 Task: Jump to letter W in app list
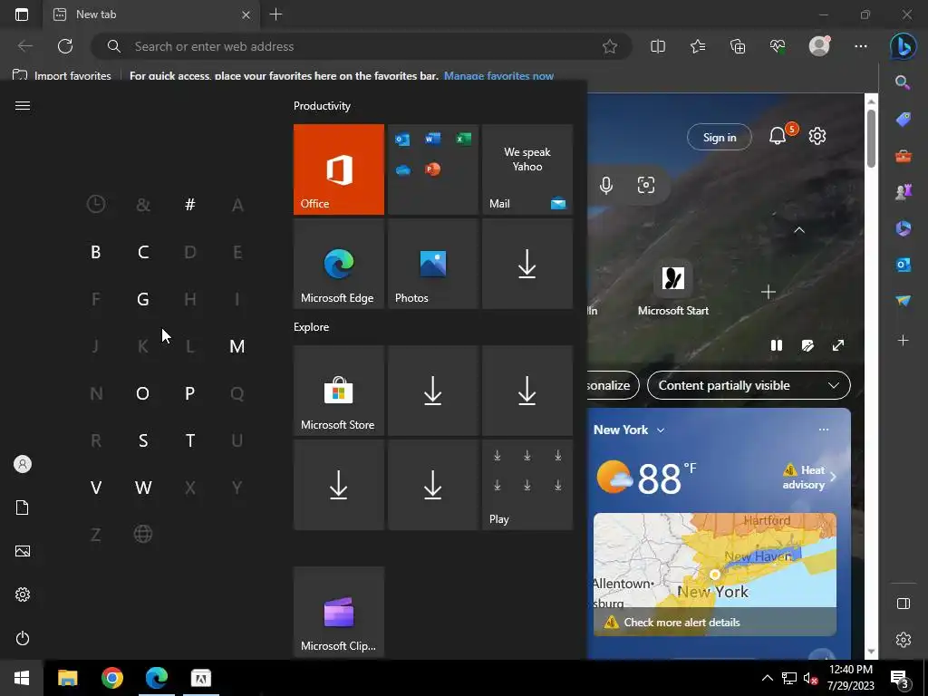(142, 487)
